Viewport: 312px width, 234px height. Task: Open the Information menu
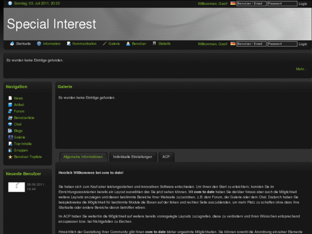coord(51,44)
